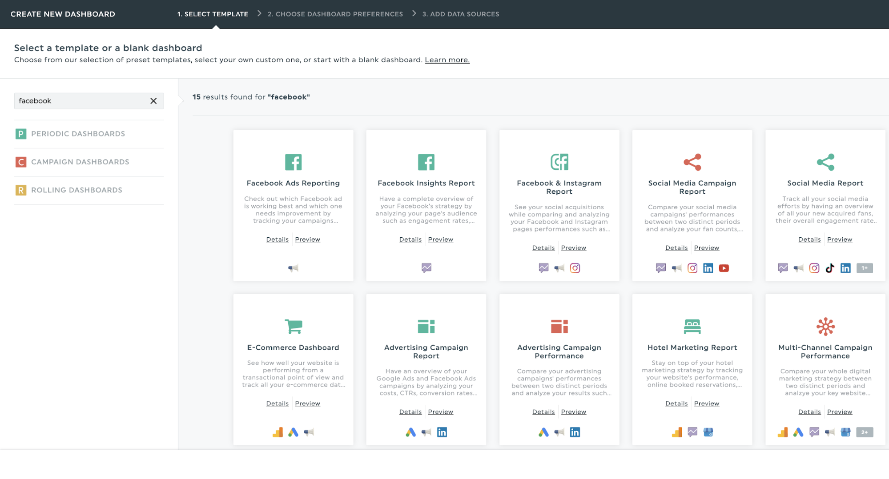Screen dimensions: 889x479
Task: Click the E-Commerce Dashboard cart icon
Action: 293,327
